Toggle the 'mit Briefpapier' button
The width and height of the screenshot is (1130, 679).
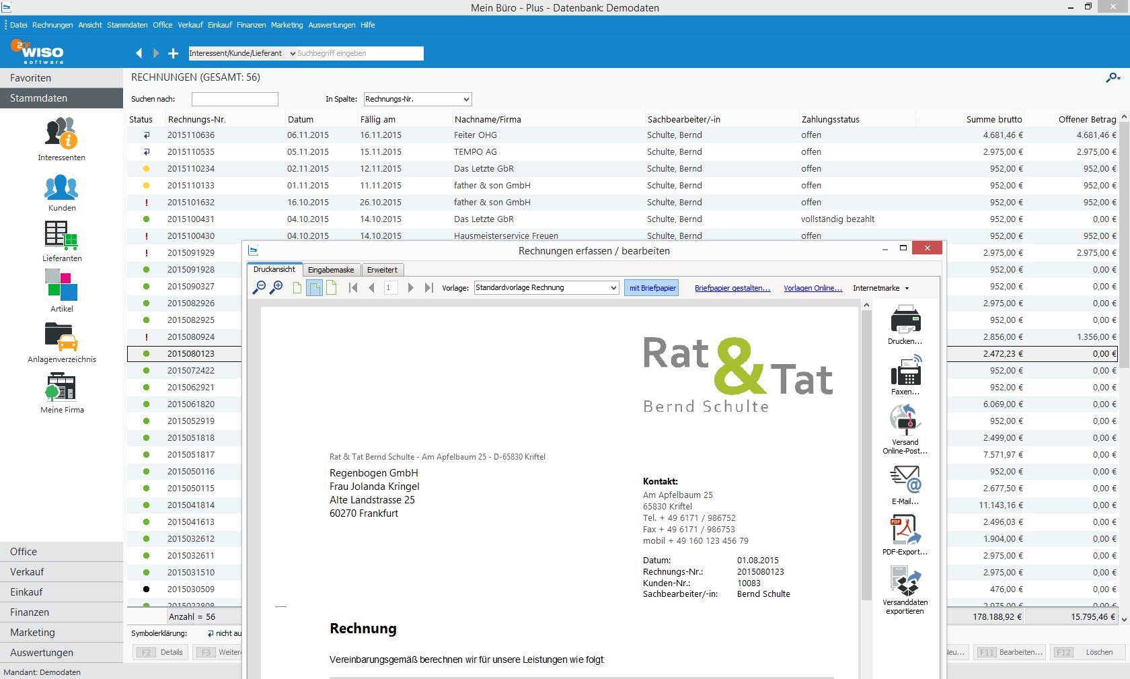coord(652,288)
